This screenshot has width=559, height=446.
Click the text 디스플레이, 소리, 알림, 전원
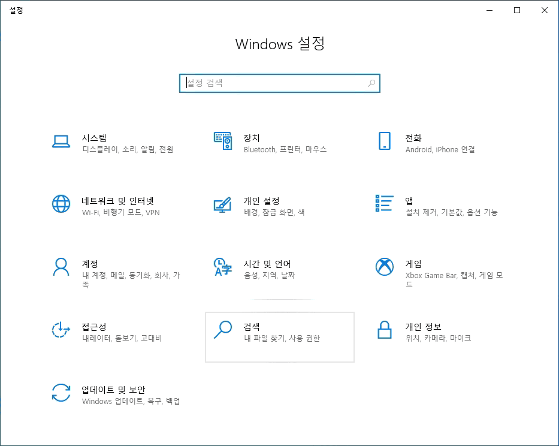click(x=128, y=149)
